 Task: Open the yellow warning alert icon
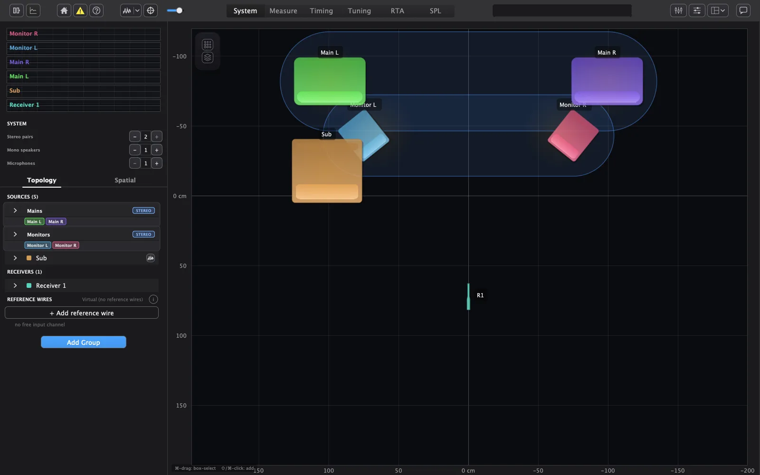80,10
